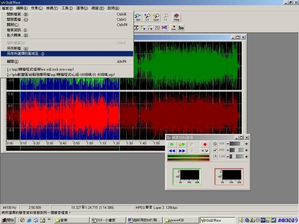Open device control properties checkmark button

click(x=205, y=151)
